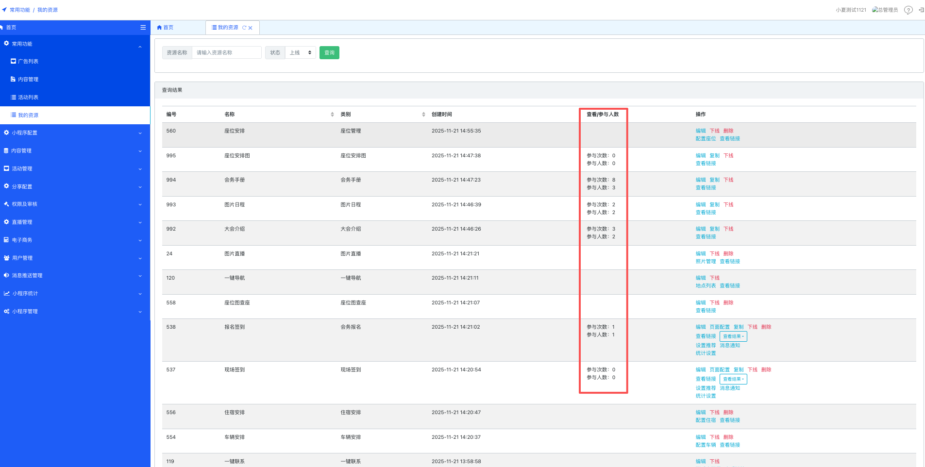Open 活动列表 in the sidebar
Image resolution: width=925 pixels, height=467 pixels.
click(x=28, y=98)
